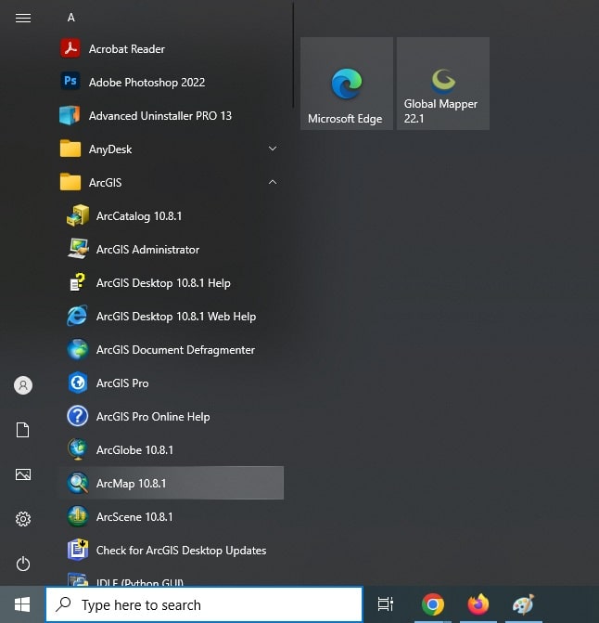599x623 pixels.
Task: Open Task View in the taskbar
Action: tap(385, 604)
